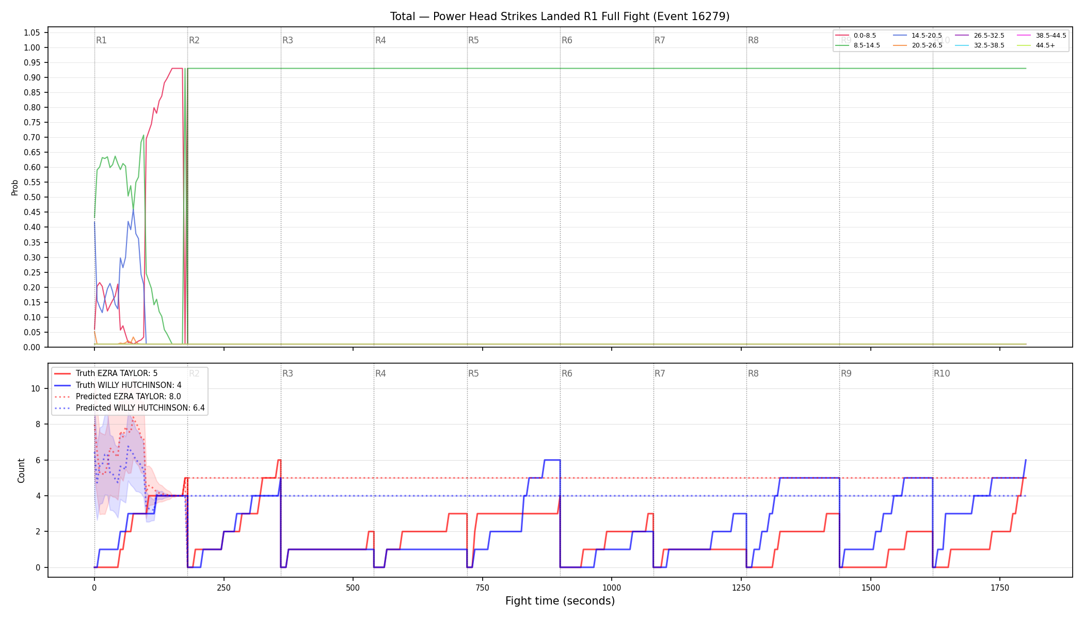Click the 0.00 tick on the Prob axis
This screenshot has height=619, width=1084.
(32, 347)
